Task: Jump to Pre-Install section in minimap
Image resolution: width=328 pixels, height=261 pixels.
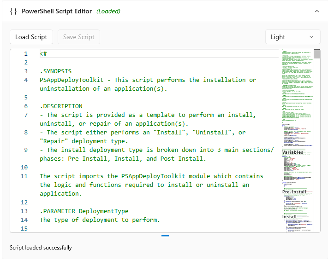Action: click(294, 191)
